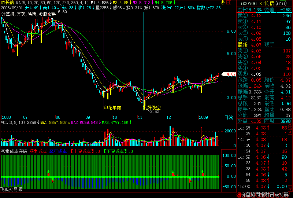Click the yellow anchor icon above the price axis

point(223,3)
